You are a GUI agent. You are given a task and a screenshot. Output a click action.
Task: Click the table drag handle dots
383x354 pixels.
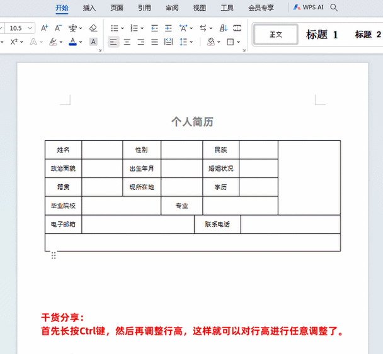pyautogui.click(x=54, y=255)
